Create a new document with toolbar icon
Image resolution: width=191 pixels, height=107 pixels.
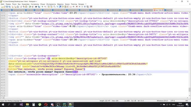pos(2,7)
